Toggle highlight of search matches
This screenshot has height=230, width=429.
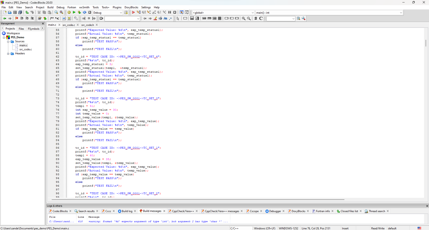[155, 19]
